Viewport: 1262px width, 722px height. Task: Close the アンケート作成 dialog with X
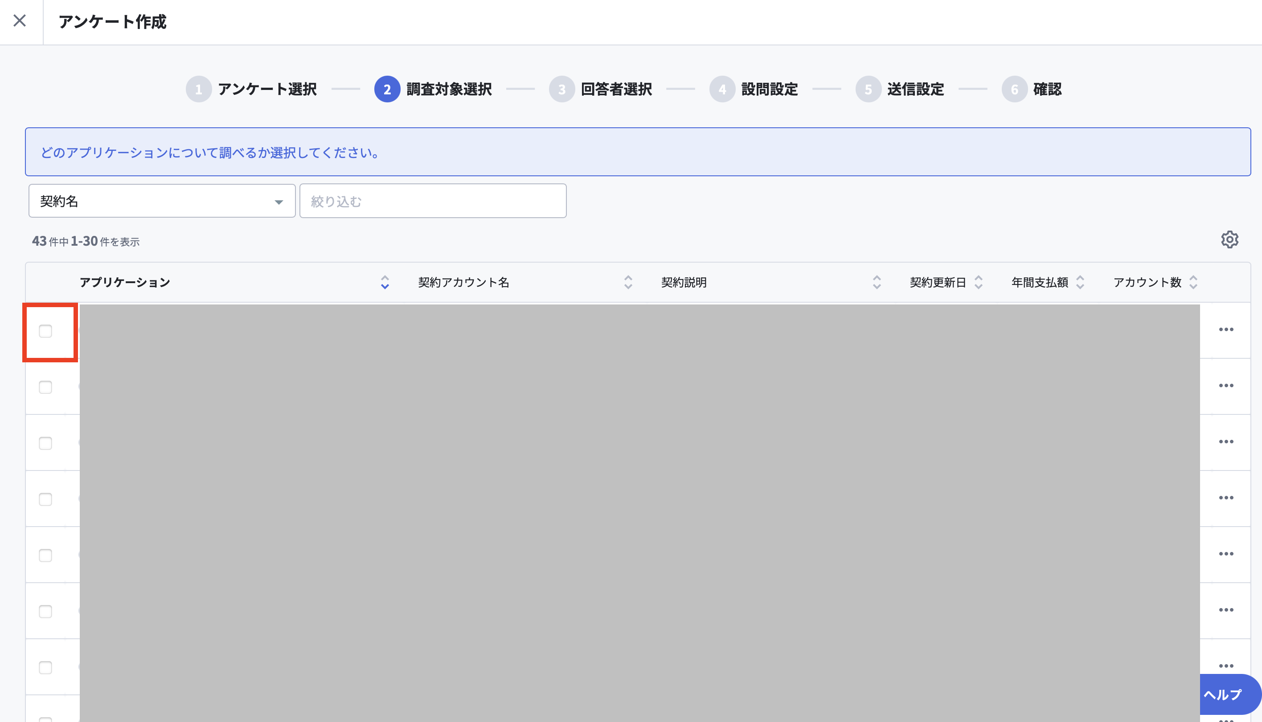(x=20, y=20)
